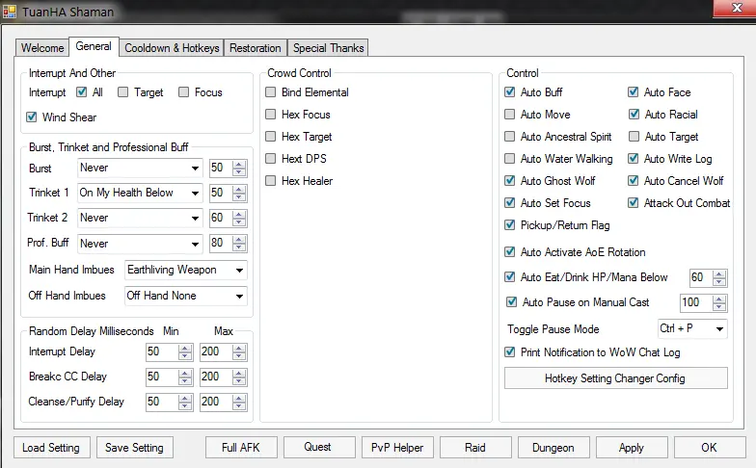Decrease Interrupt Delay max value
The height and width of the screenshot is (468, 756).
click(238, 356)
